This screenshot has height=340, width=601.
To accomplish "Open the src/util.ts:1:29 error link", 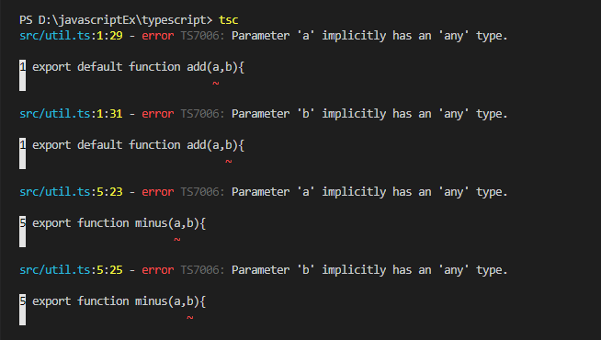I will tap(71, 36).
